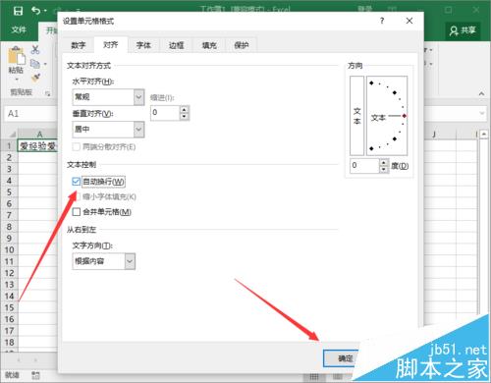Click the Name Box showing A1
This screenshot has width=491, height=383.
(x=31, y=114)
